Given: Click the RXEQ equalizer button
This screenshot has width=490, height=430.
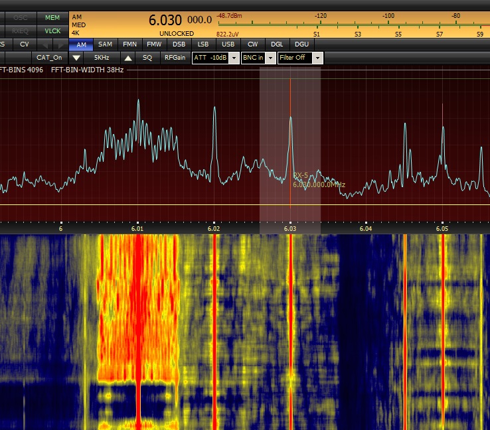Looking at the screenshot, I should coord(21,31).
